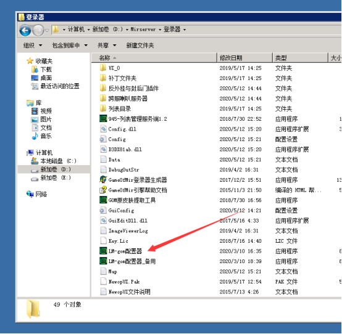
Task: Select 计算机 in the address path
Action: pyautogui.click(x=76, y=29)
